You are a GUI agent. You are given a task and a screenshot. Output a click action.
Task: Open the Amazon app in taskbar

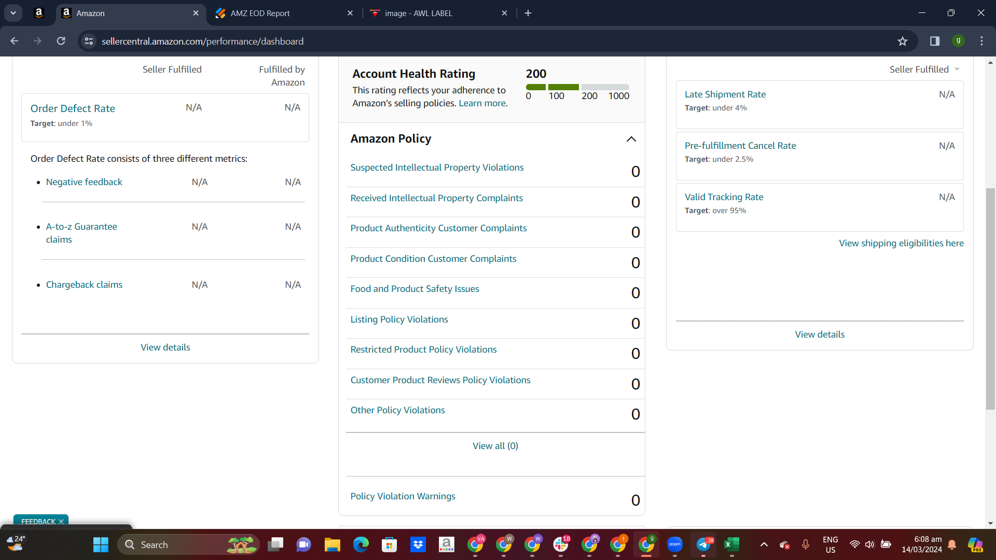446,544
